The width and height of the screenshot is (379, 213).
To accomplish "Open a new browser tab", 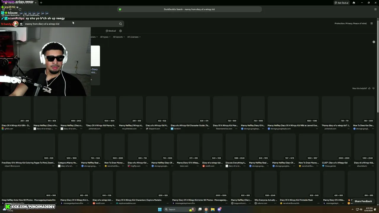I will click(41, 3).
